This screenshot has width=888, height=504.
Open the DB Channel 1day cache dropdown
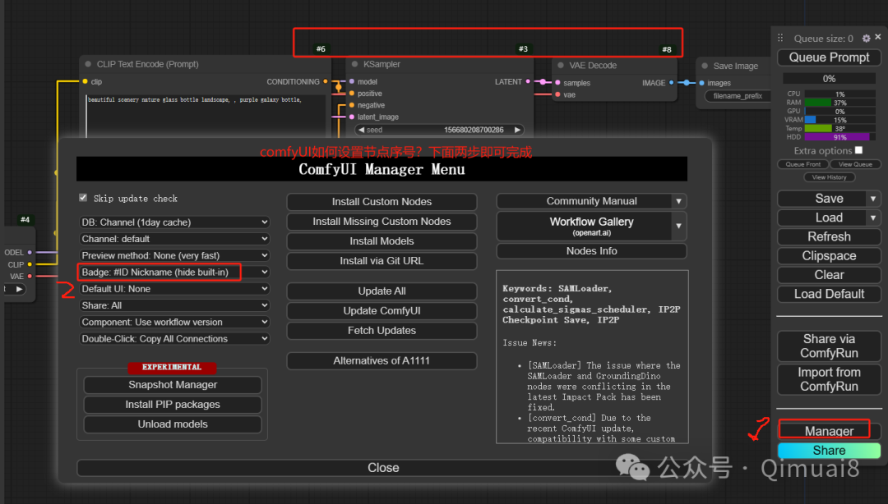174,222
